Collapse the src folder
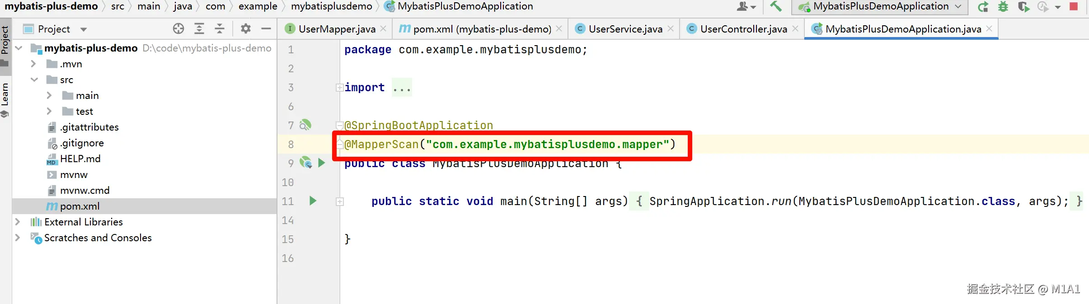The width and height of the screenshot is (1089, 304). pyautogui.click(x=34, y=80)
